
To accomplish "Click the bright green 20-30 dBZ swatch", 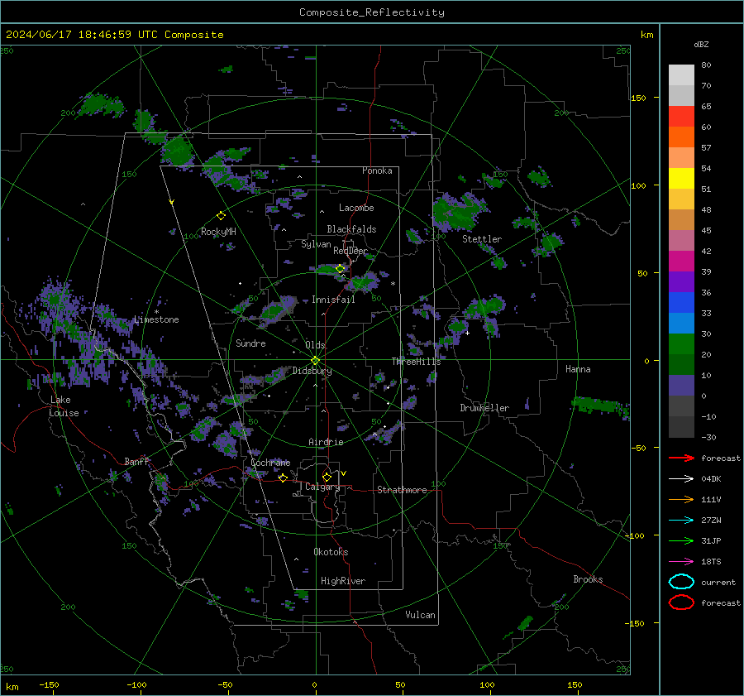I will [681, 344].
